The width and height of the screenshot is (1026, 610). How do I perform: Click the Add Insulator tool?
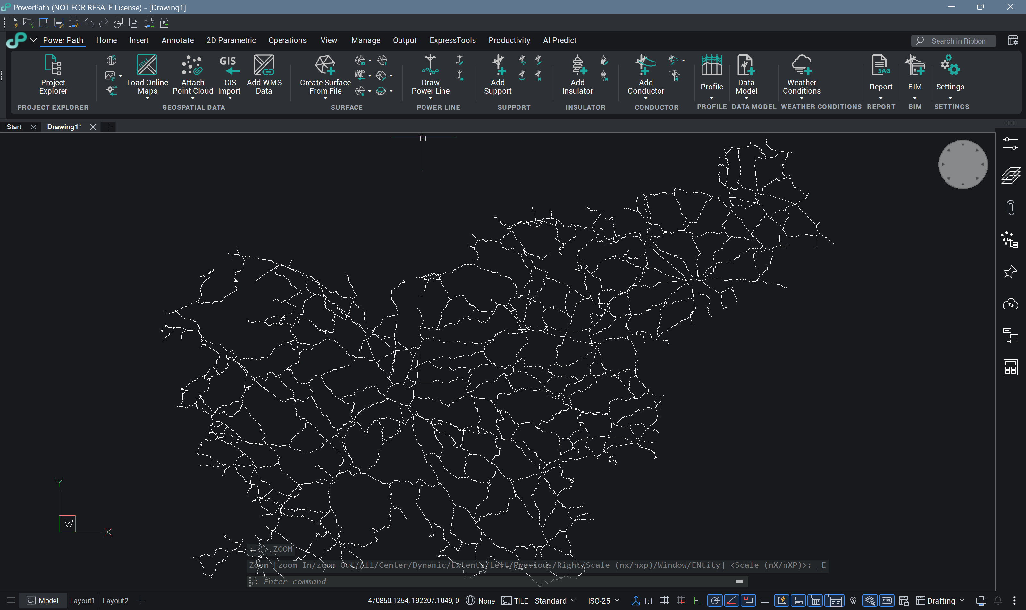(x=577, y=75)
